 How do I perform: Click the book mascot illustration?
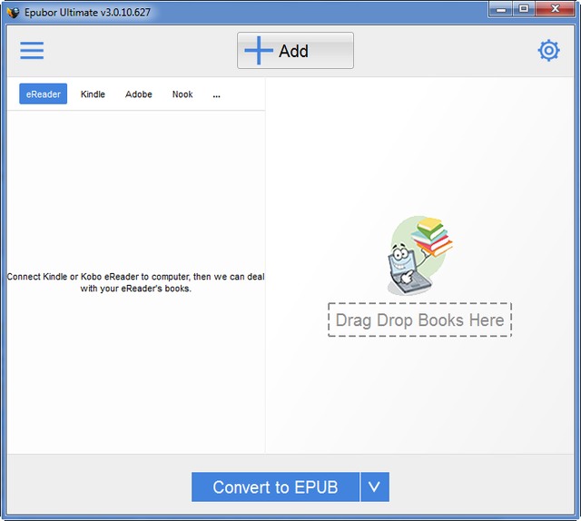pyautogui.click(x=419, y=254)
